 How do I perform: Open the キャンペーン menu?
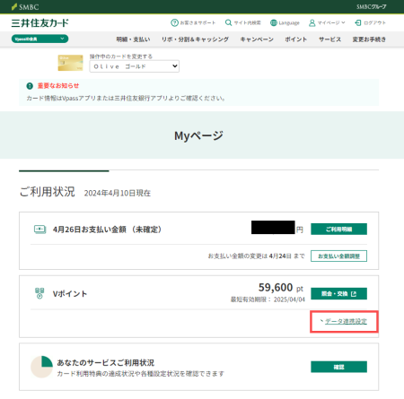tap(257, 39)
